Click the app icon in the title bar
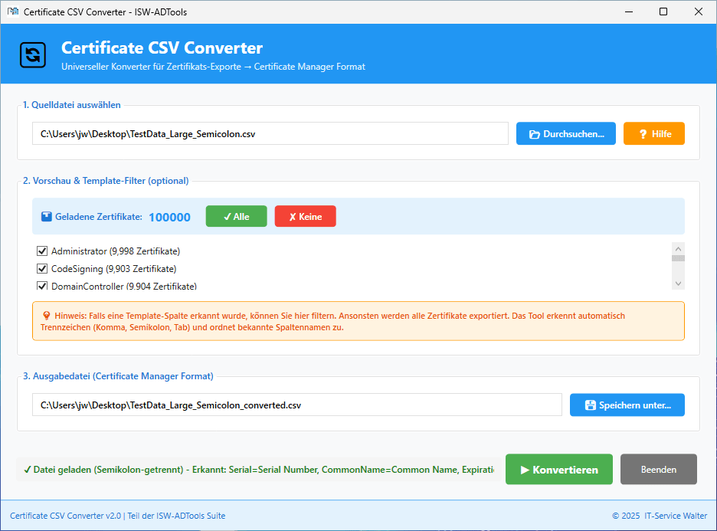Image resolution: width=717 pixels, height=531 pixels. tap(13, 11)
